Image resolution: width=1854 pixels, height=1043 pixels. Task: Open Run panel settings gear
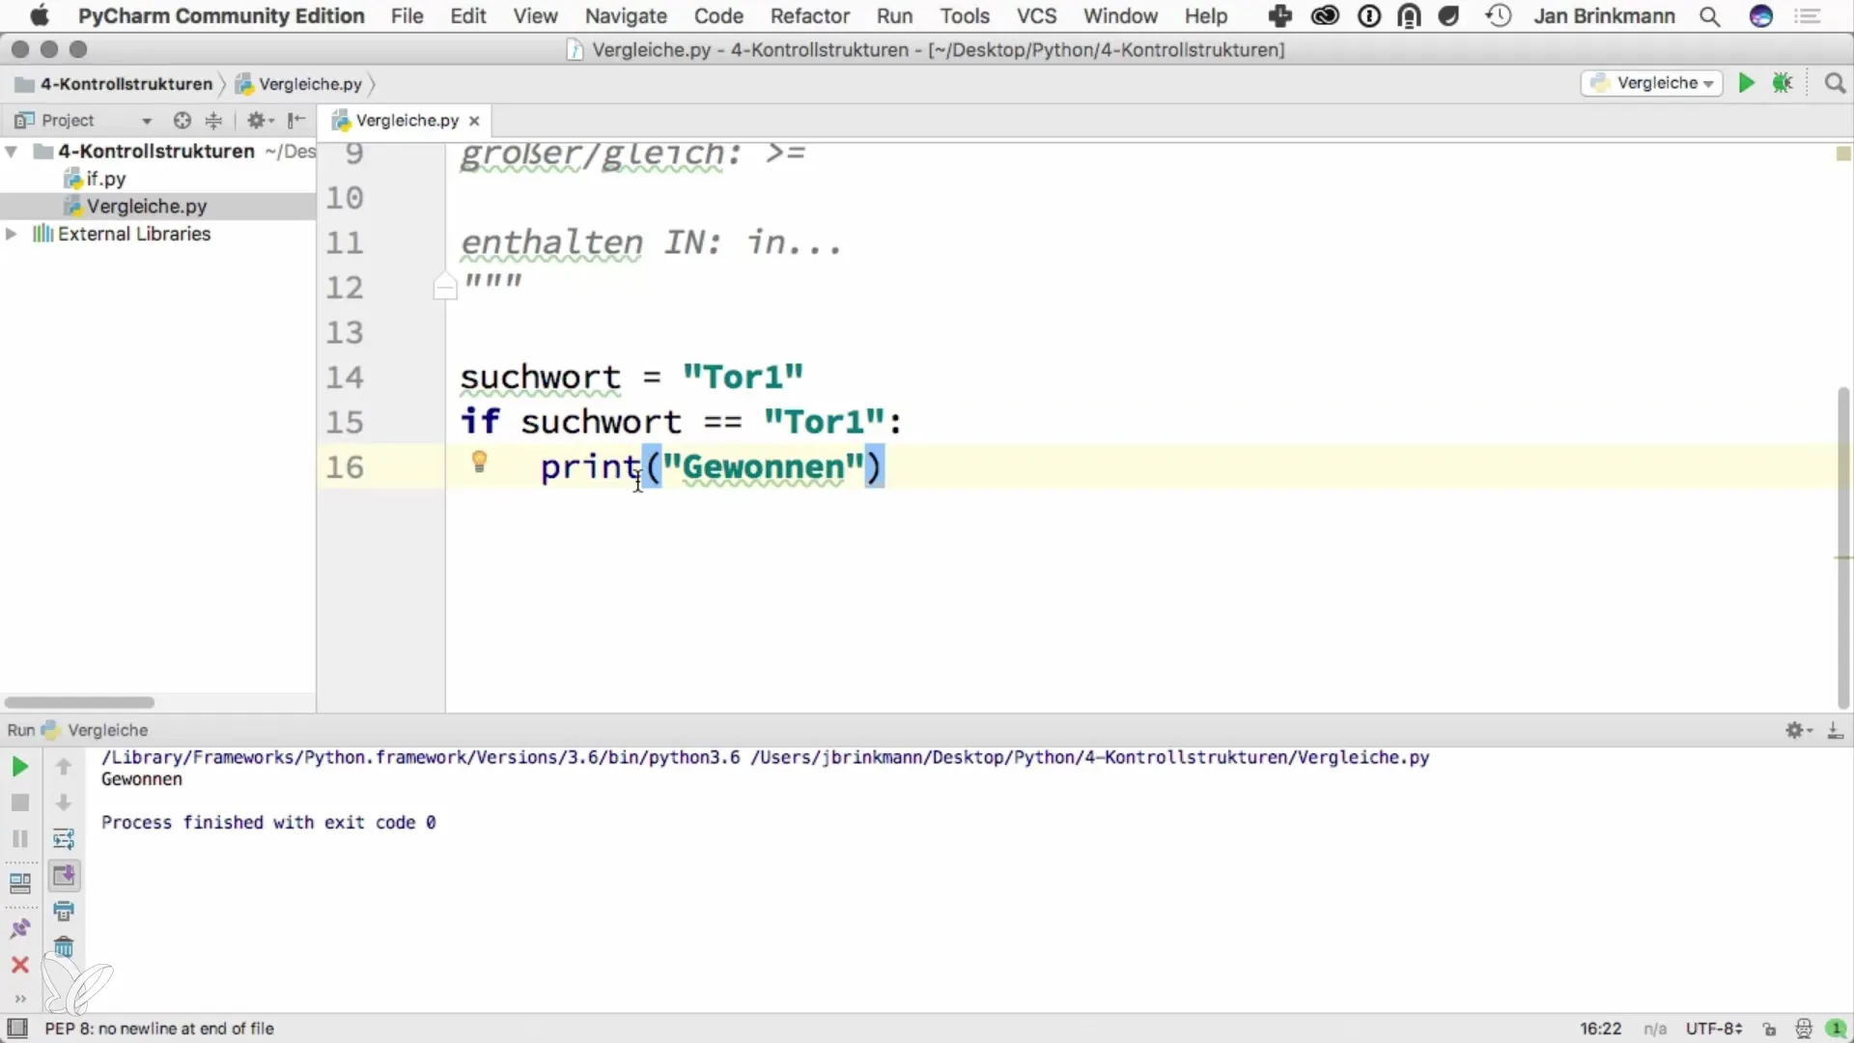pyautogui.click(x=1798, y=731)
